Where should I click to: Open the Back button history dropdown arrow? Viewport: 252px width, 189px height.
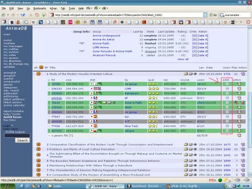point(8,15)
